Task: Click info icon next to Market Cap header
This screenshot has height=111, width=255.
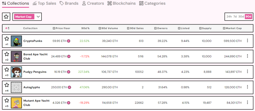Action: pos(224,28)
